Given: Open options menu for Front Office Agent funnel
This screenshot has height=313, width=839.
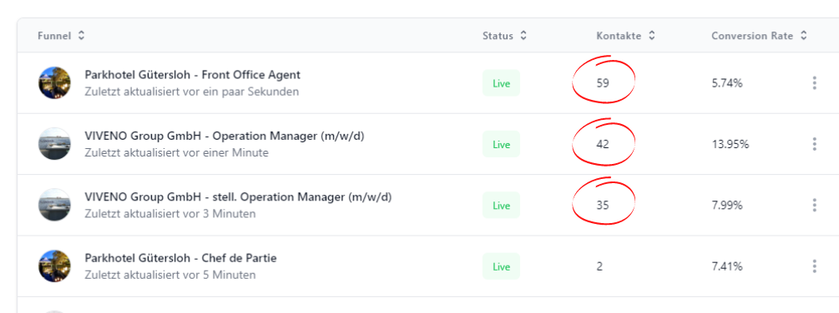Looking at the screenshot, I should [x=814, y=83].
